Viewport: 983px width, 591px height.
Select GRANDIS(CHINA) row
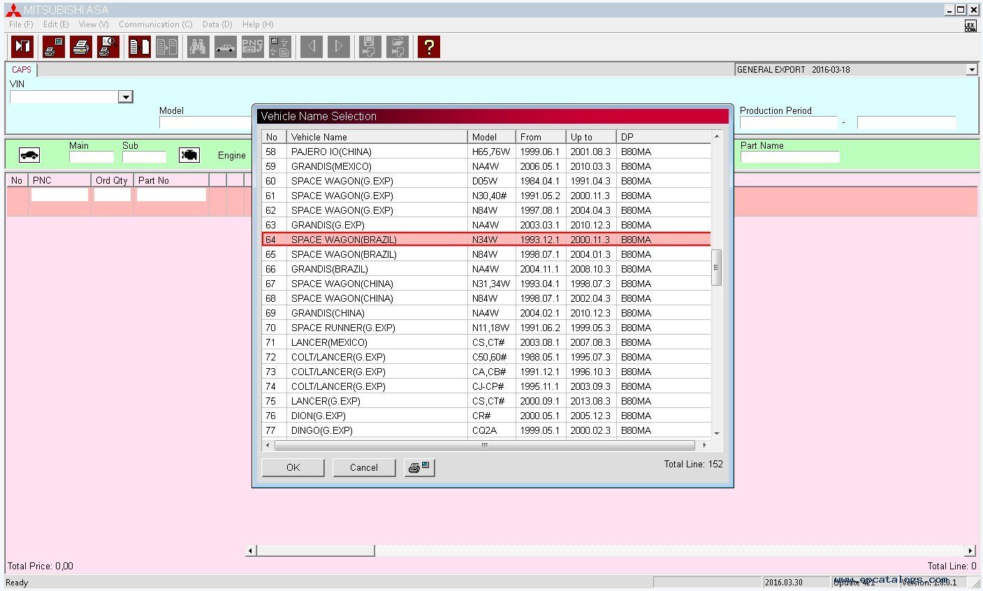486,313
